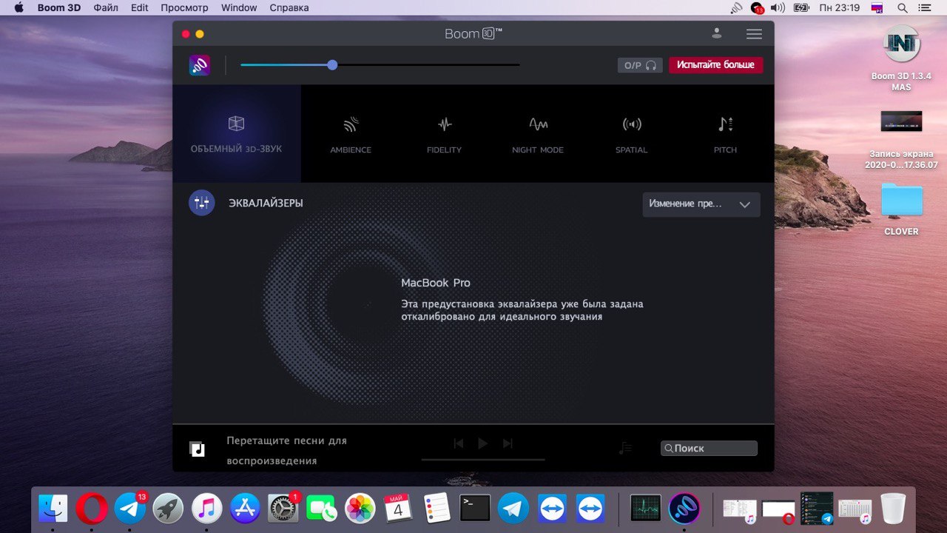
Task: Play the current track
Action: coord(482,443)
